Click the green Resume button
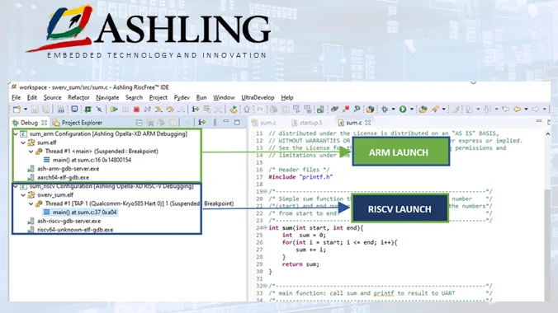Viewport: 558px width, 313px height. click(x=114, y=110)
